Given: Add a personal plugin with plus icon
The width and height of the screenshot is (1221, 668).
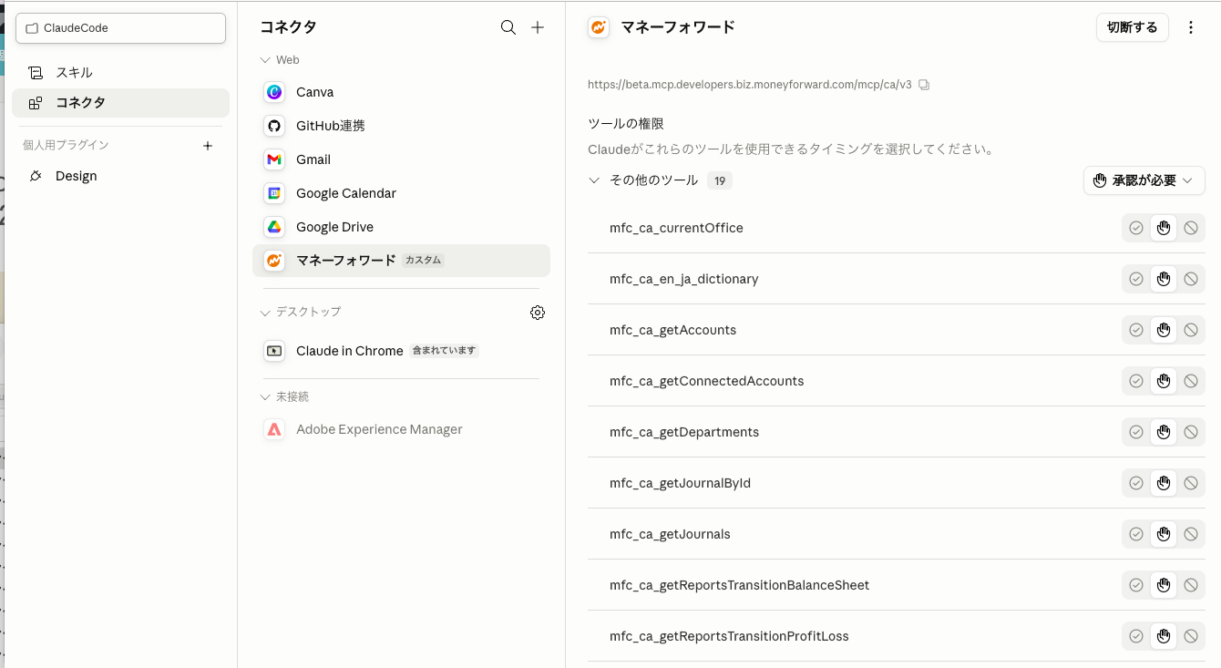Looking at the screenshot, I should (x=208, y=146).
